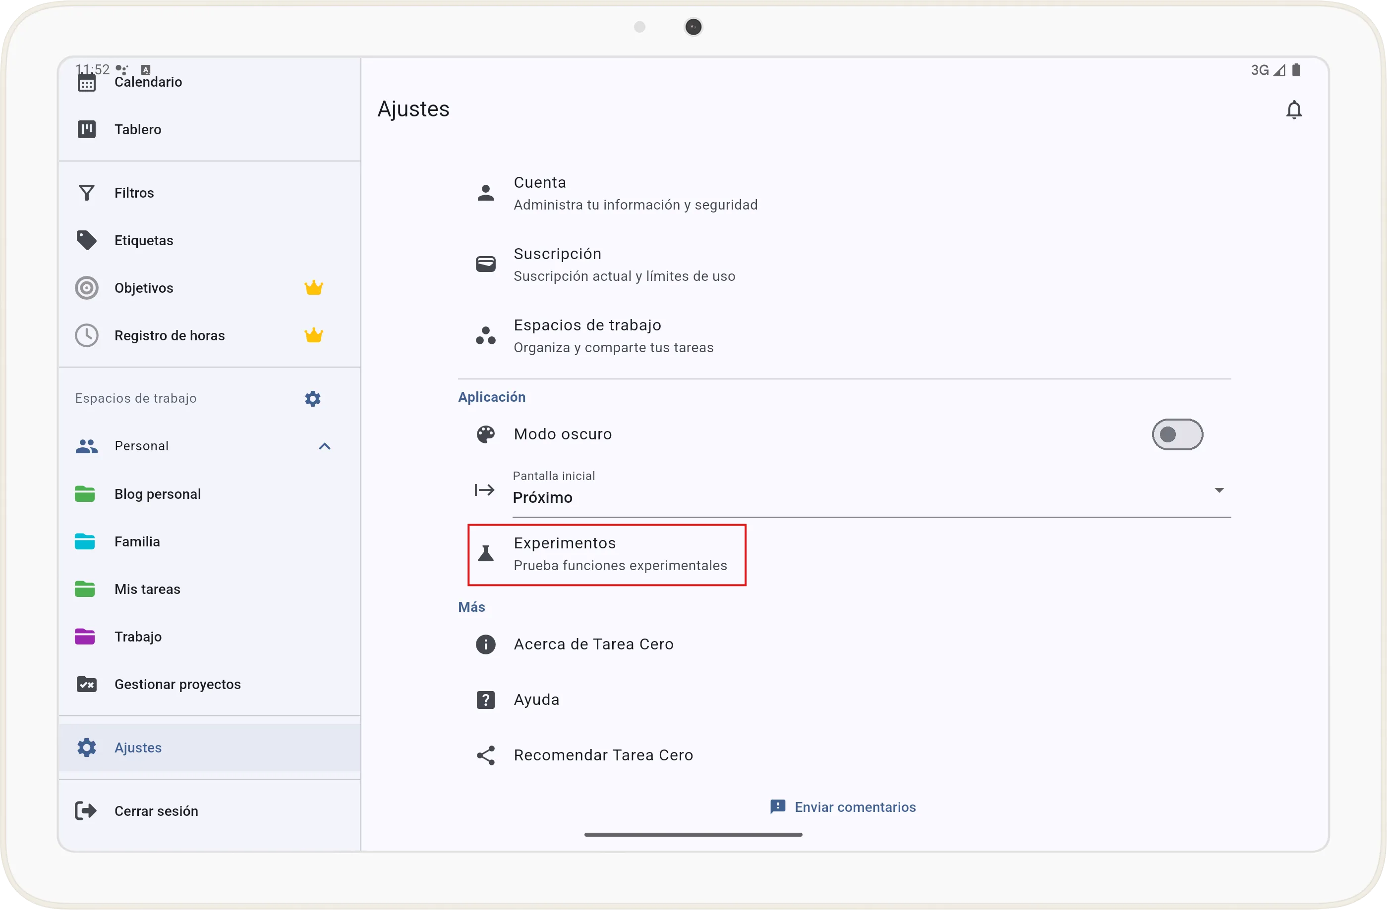Viewport: 1387px width, 910px height.
Task: Open the Cerrar sesión button
Action: 156,810
